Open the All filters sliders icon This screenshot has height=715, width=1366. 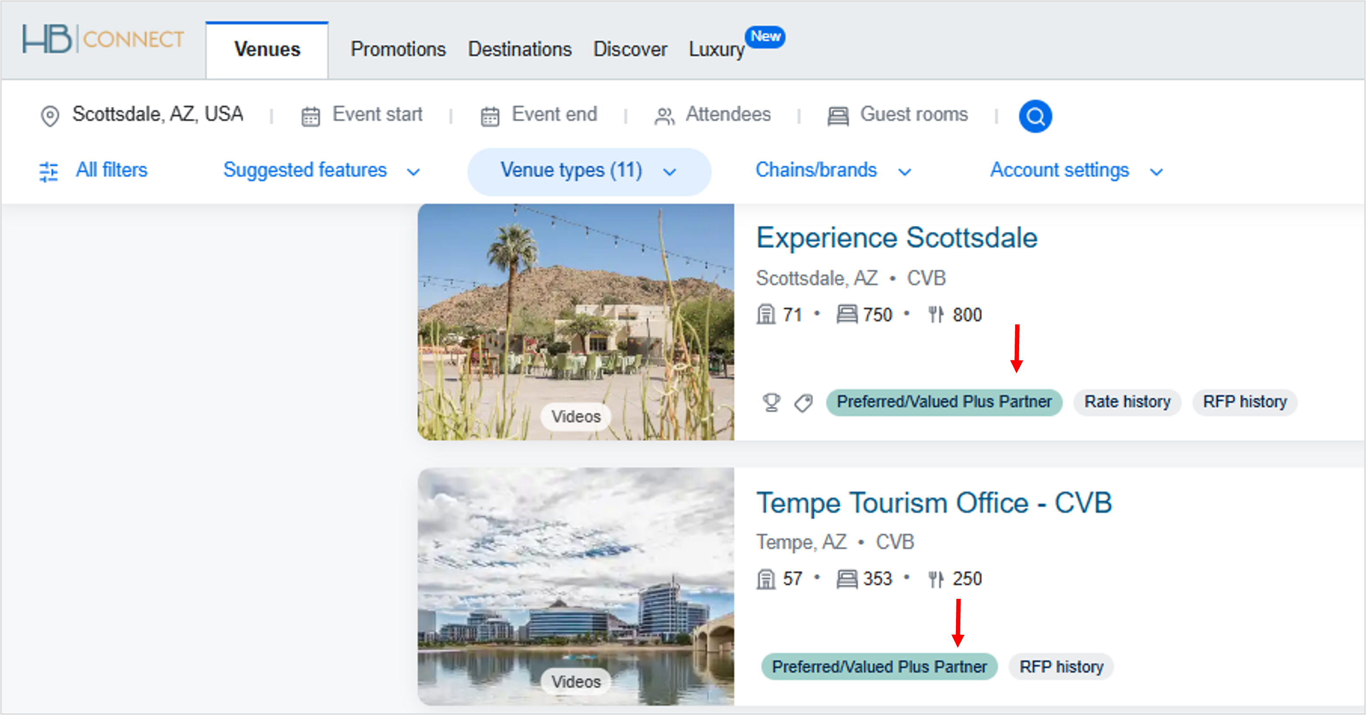48,171
